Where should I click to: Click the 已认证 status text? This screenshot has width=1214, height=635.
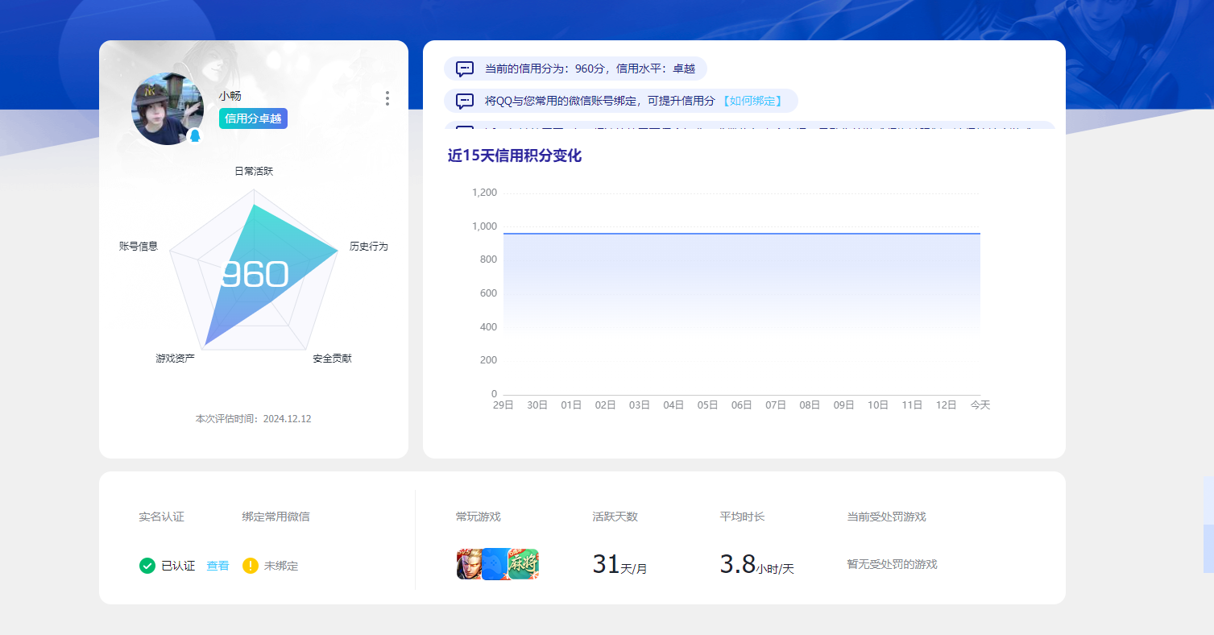178,566
